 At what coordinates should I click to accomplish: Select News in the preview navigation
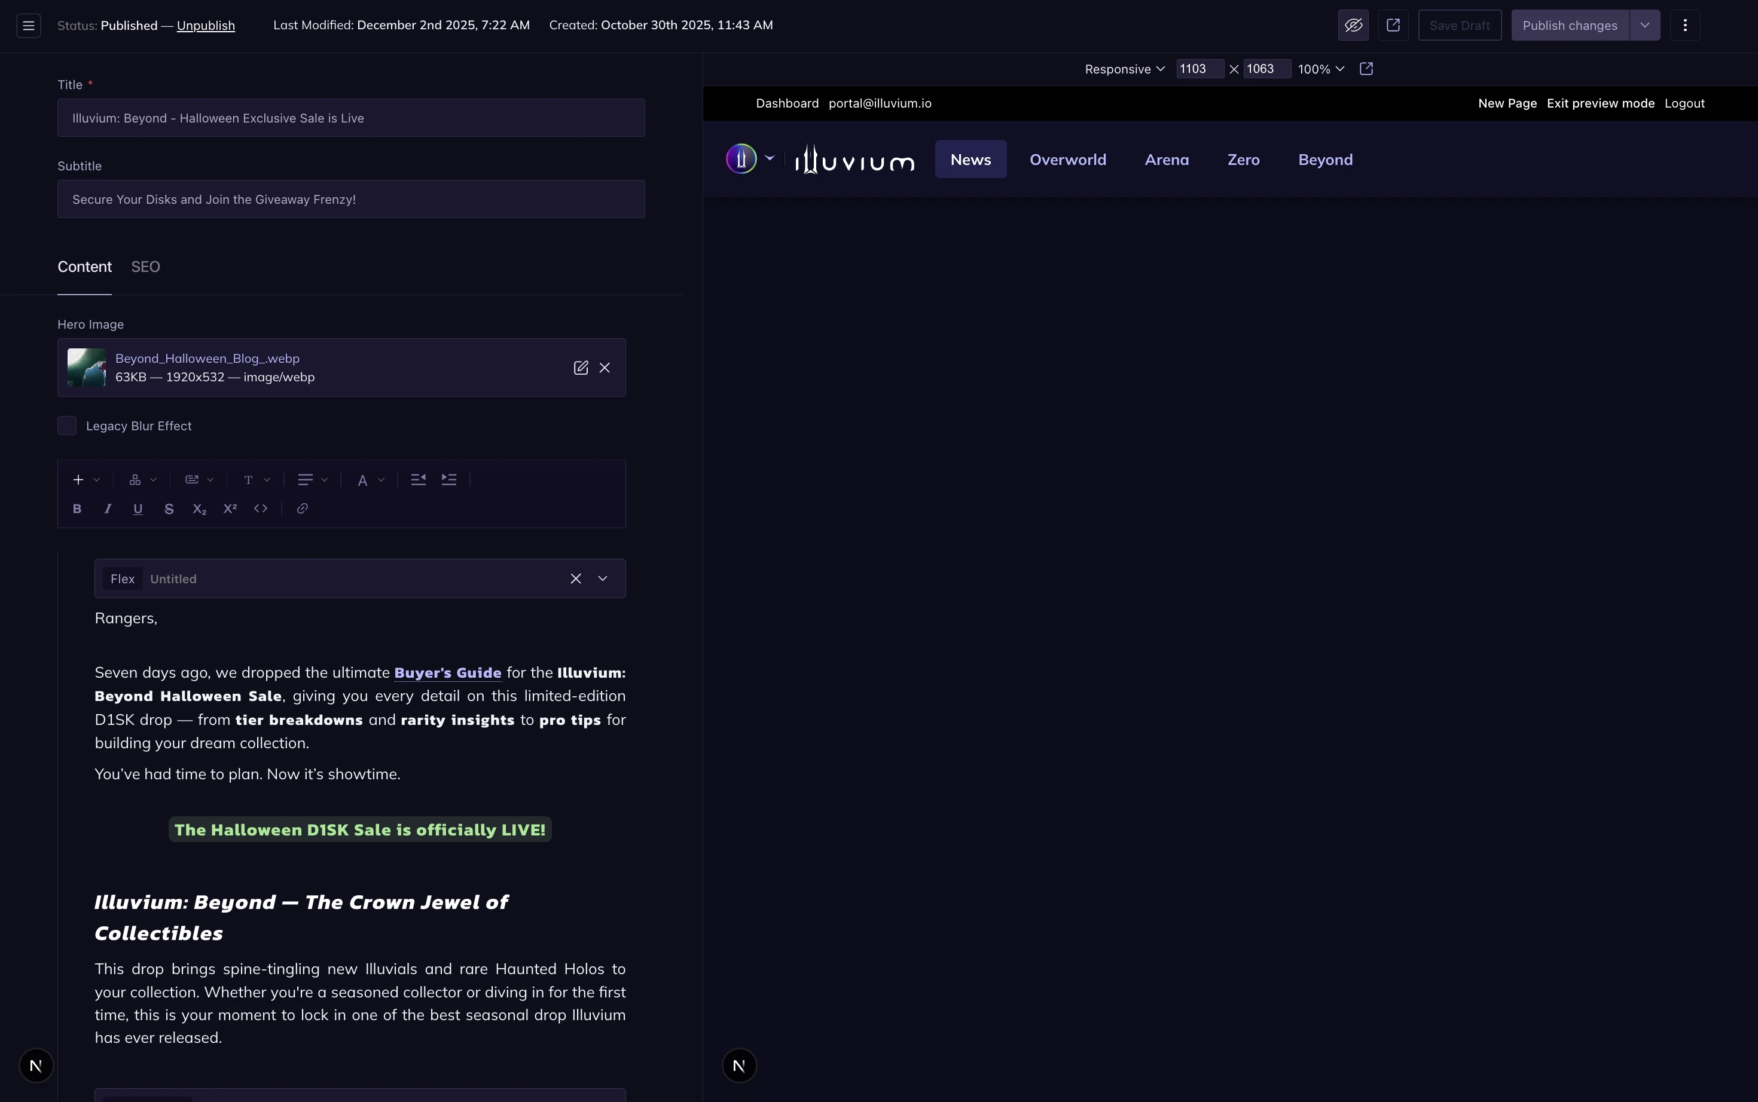970,159
